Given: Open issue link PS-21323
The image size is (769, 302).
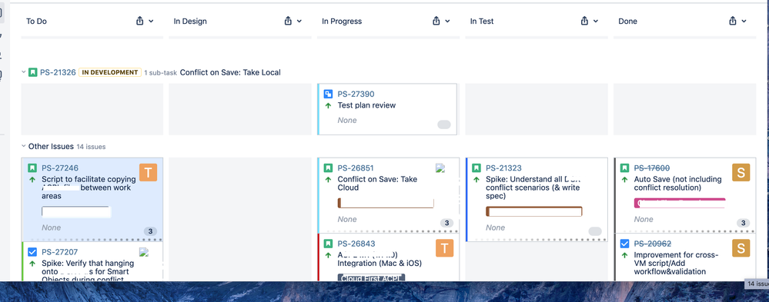Looking at the screenshot, I should 503,168.
